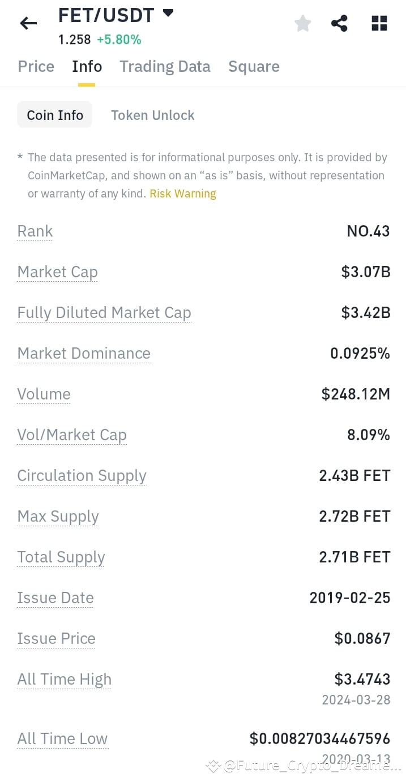Image resolution: width=406 pixels, height=778 pixels.
Task: Open the grid layout icon
Action: click(379, 23)
